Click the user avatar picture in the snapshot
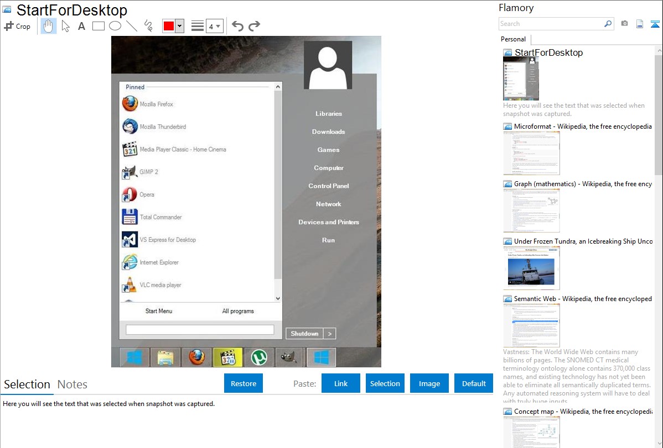 (328, 65)
